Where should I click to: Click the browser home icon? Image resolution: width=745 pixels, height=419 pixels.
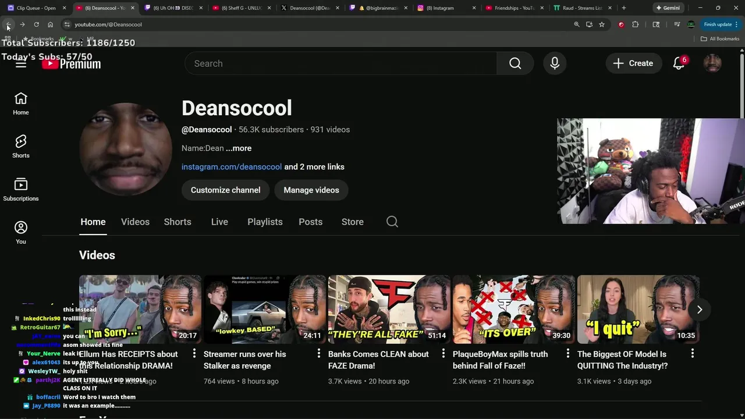point(50,24)
